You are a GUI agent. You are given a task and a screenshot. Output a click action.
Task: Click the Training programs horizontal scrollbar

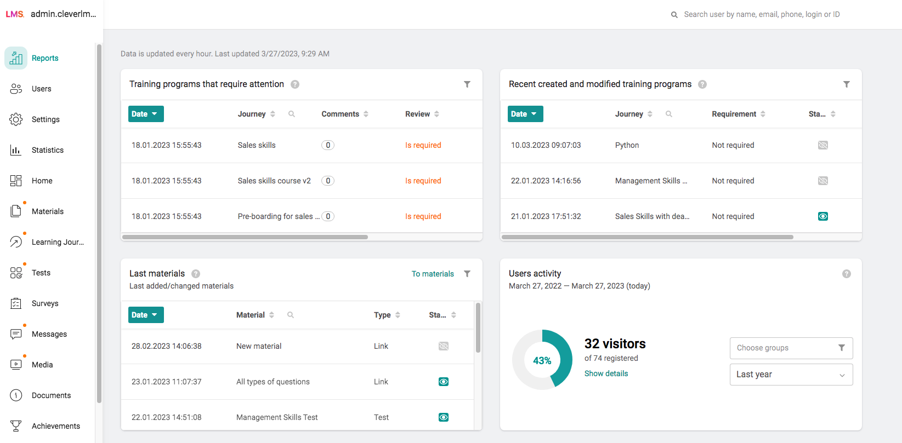point(245,237)
